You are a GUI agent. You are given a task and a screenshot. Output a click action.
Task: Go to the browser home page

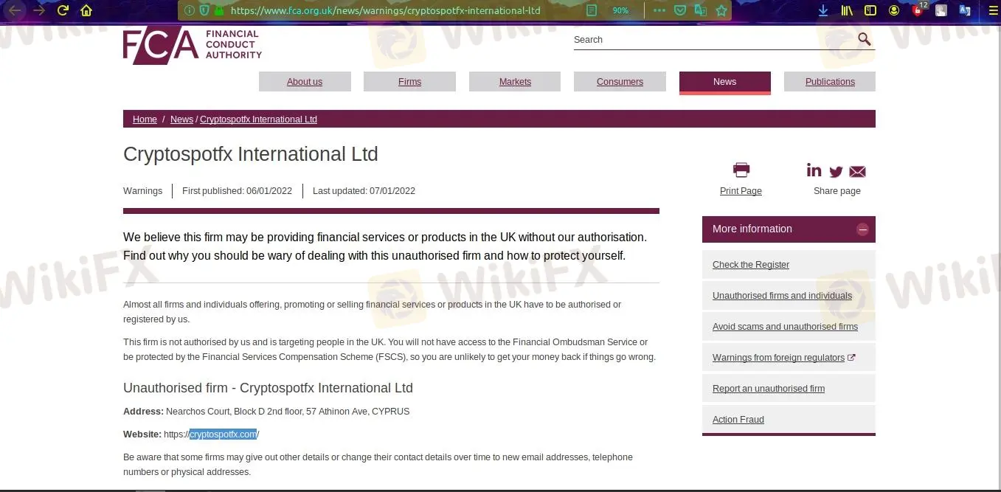coord(86,10)
